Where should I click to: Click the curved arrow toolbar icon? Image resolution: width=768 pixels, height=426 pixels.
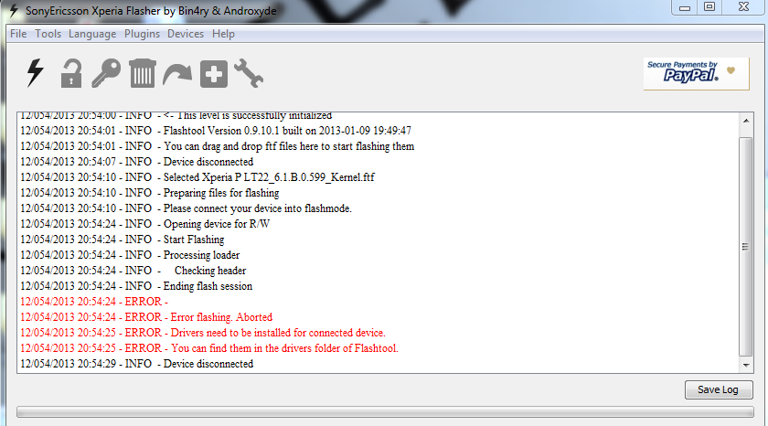coord(177,74)
